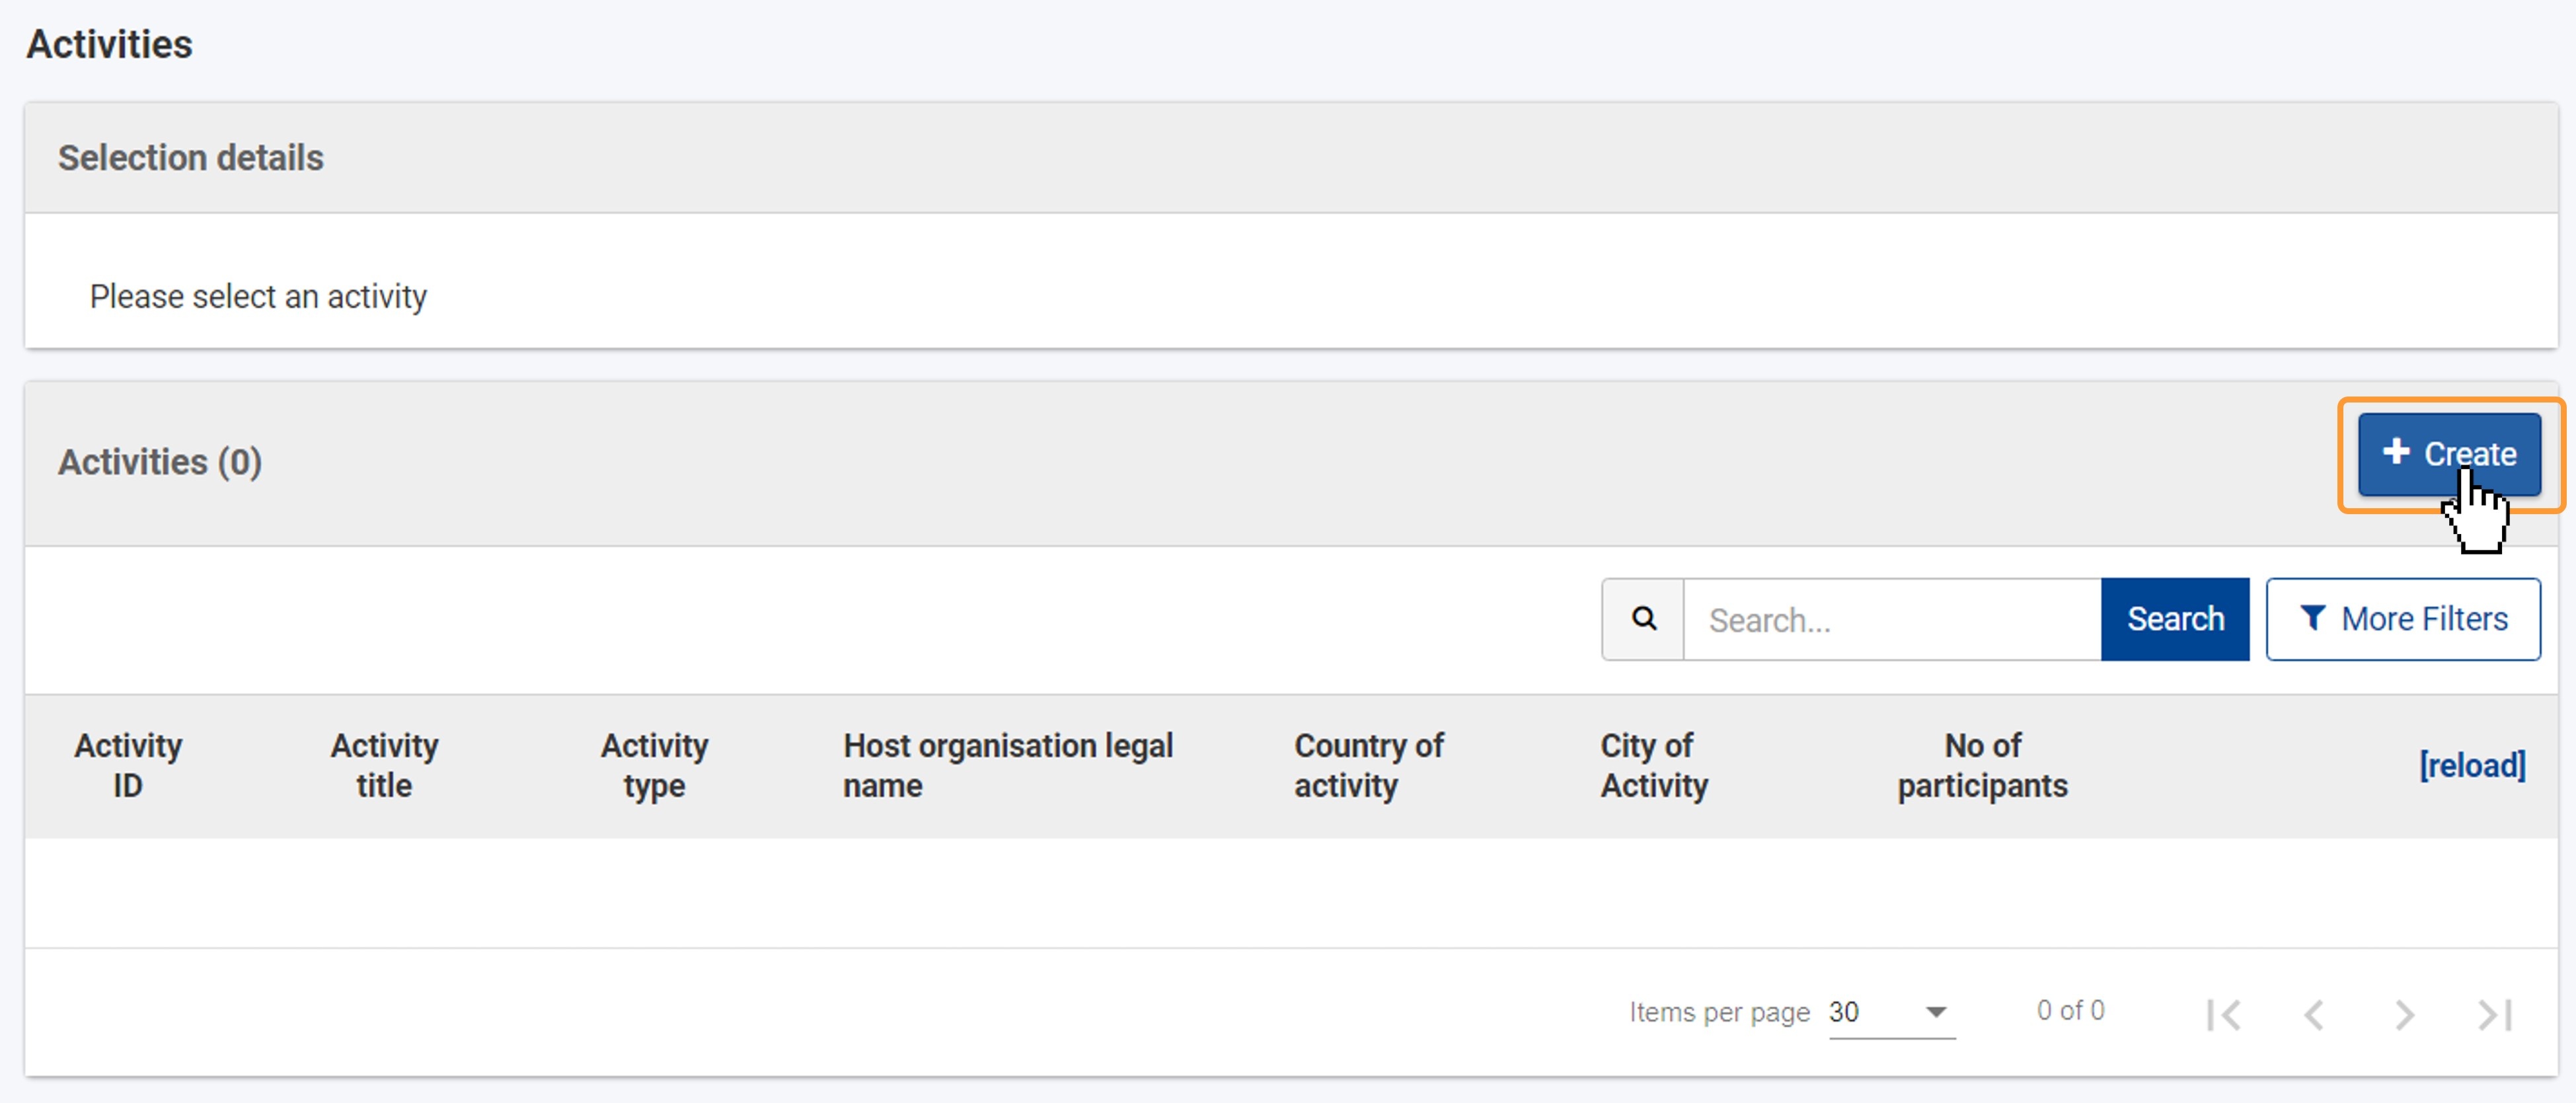Click City of Activity column header
This screenshot has width=2576, height=1103.
coord(1654,766)
